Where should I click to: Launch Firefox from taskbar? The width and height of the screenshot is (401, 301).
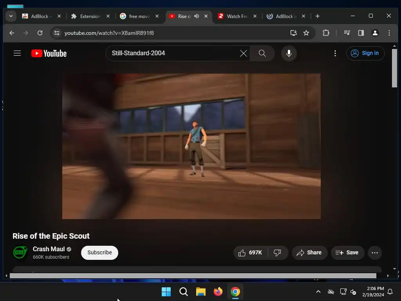click(x=218, y=292)
